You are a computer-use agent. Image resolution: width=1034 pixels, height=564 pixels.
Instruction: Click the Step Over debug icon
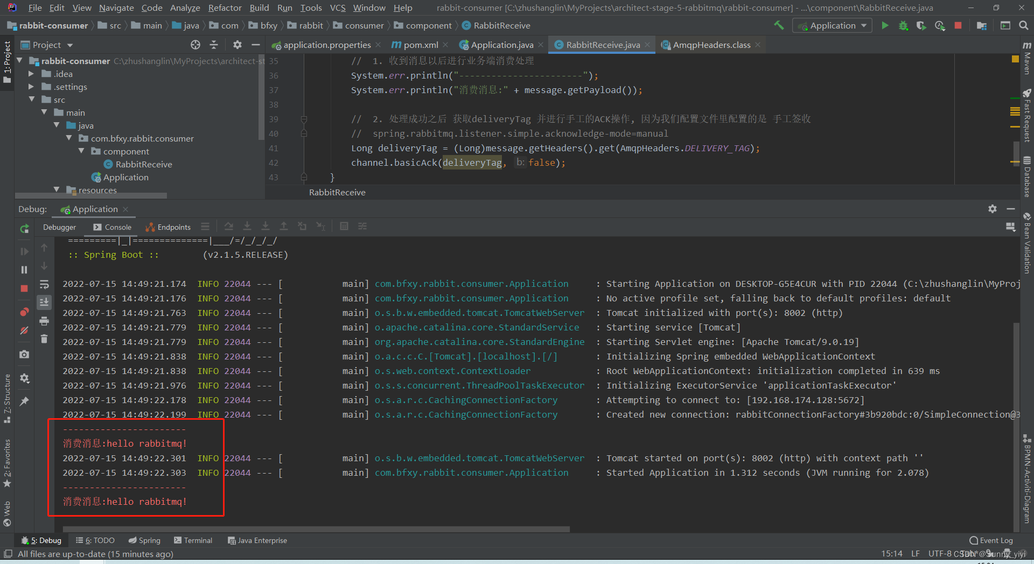coord(229,227)
